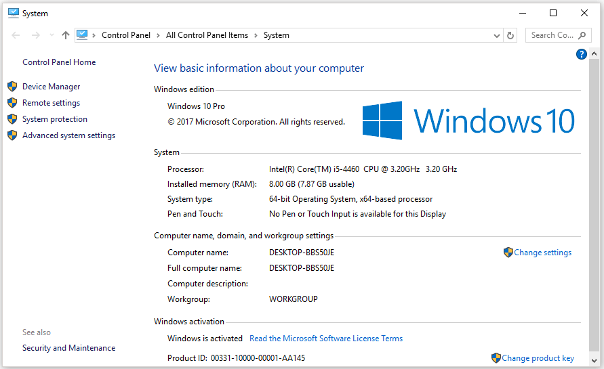
Task: Click scrollbar up arrow
Action: click(594, 54)
